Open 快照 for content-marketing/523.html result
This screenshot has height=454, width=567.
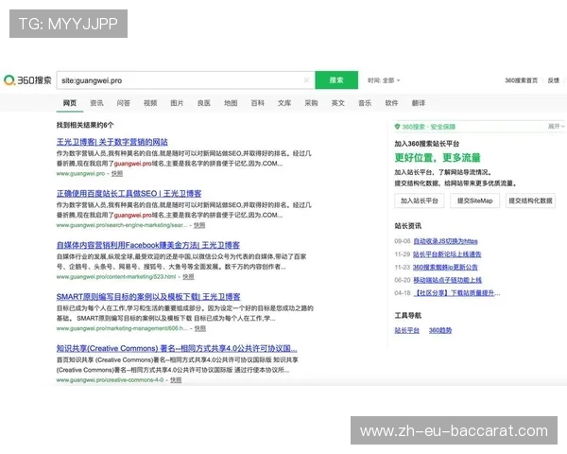click(188, 277)
